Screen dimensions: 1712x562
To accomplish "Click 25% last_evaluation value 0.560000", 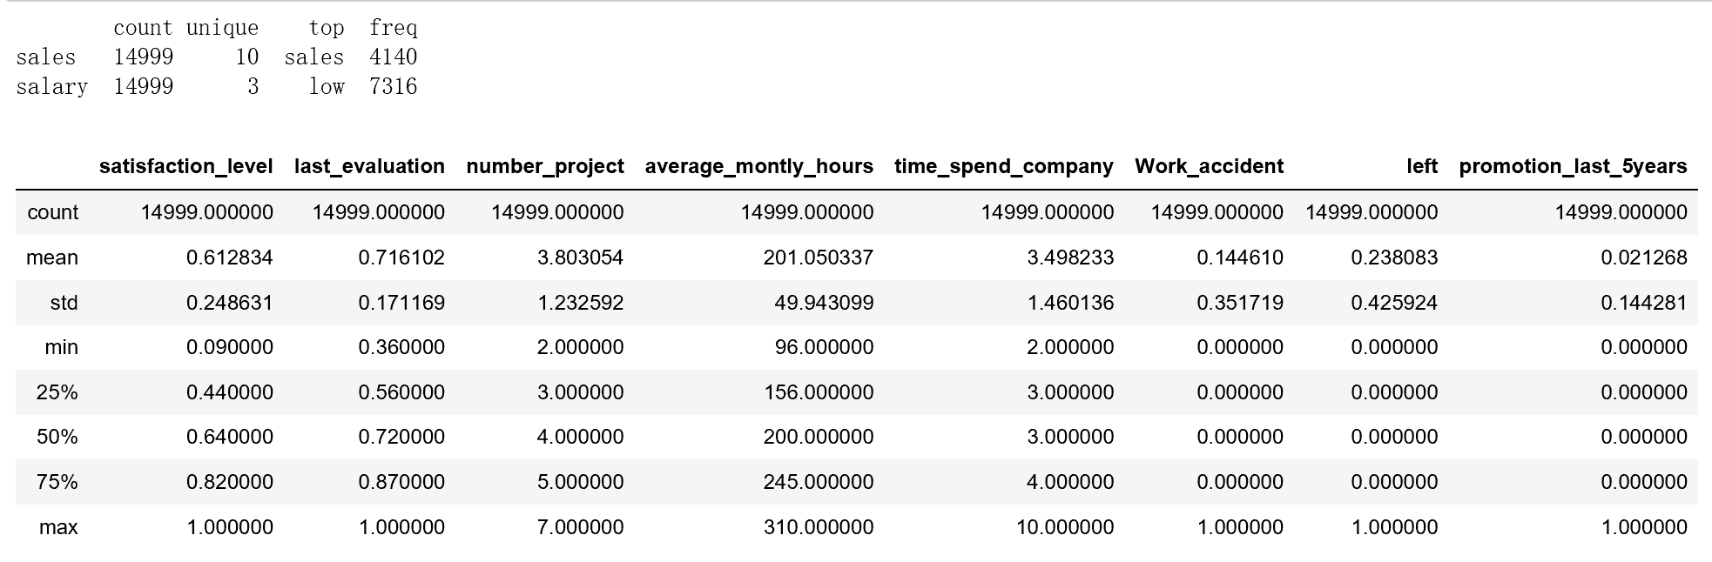I will 401,392.
